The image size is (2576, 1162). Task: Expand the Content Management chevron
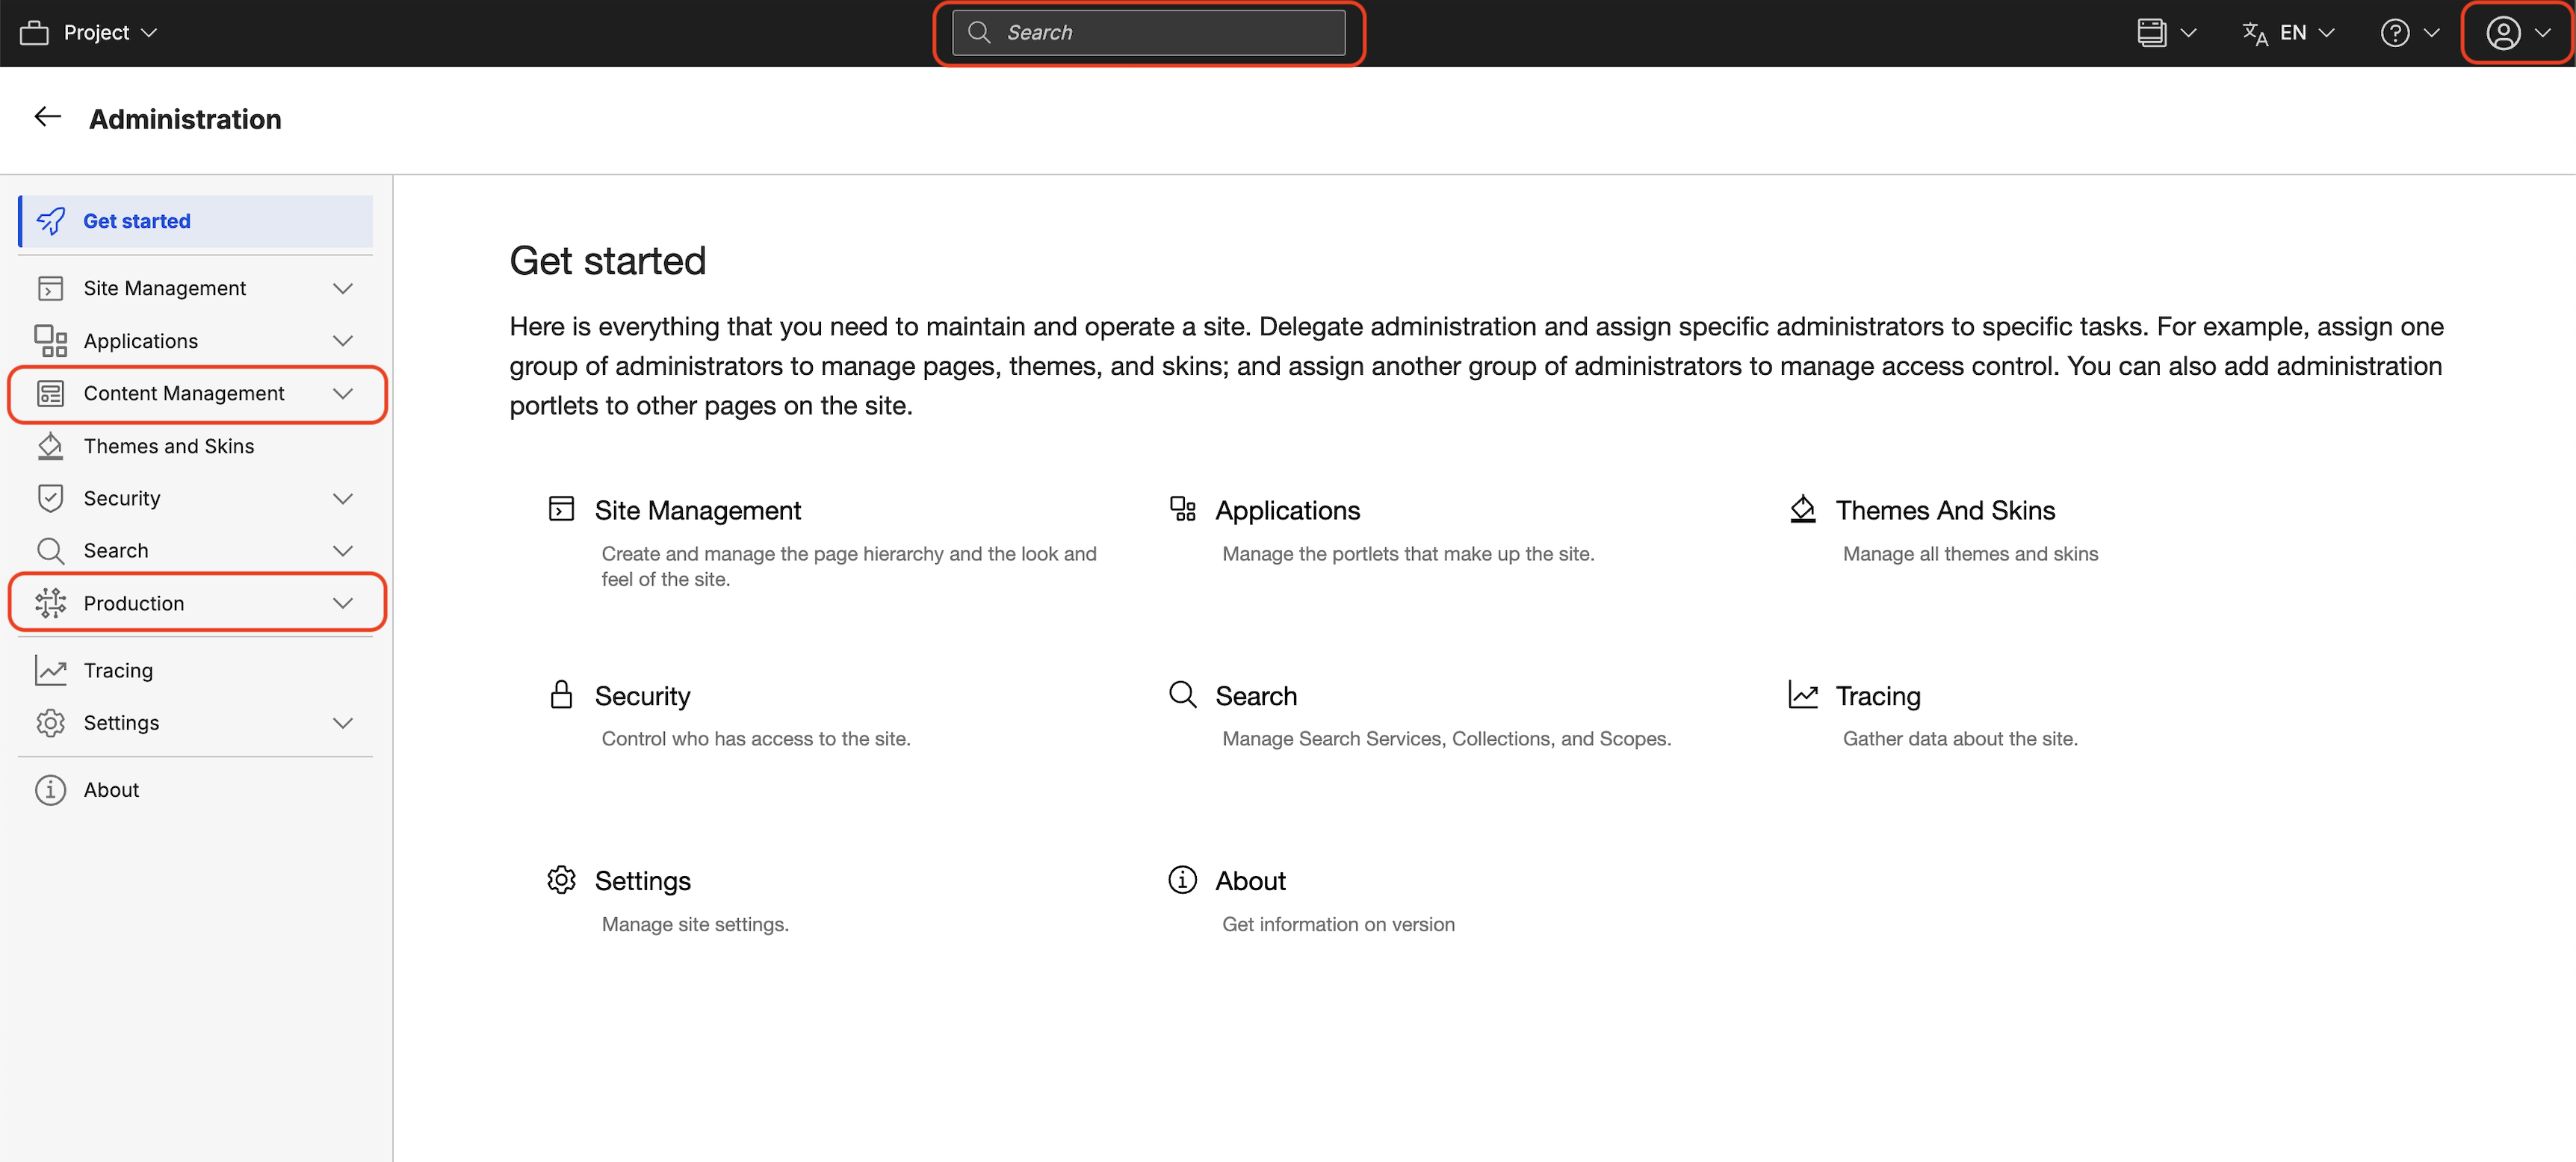(343, 393)
